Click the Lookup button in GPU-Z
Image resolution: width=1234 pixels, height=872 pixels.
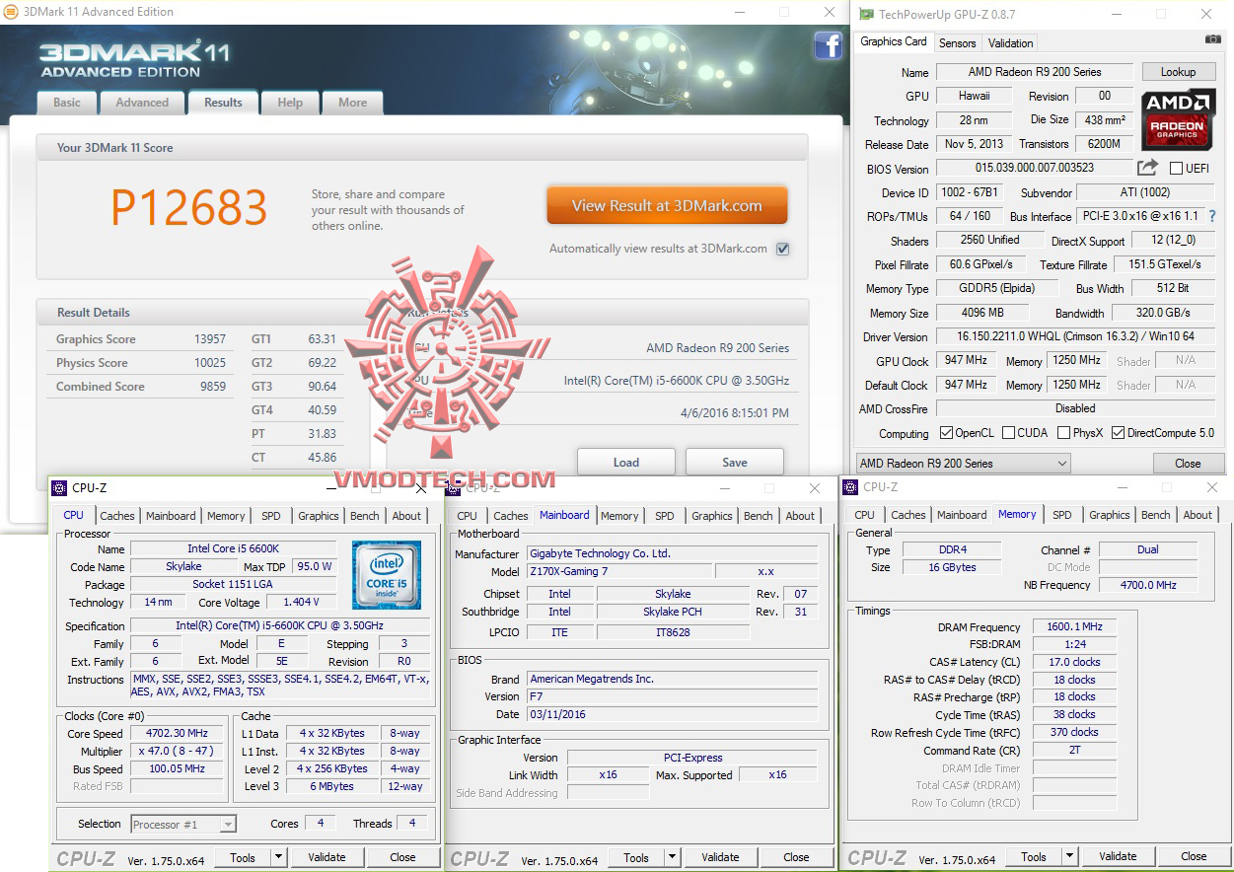point(1179,71)
